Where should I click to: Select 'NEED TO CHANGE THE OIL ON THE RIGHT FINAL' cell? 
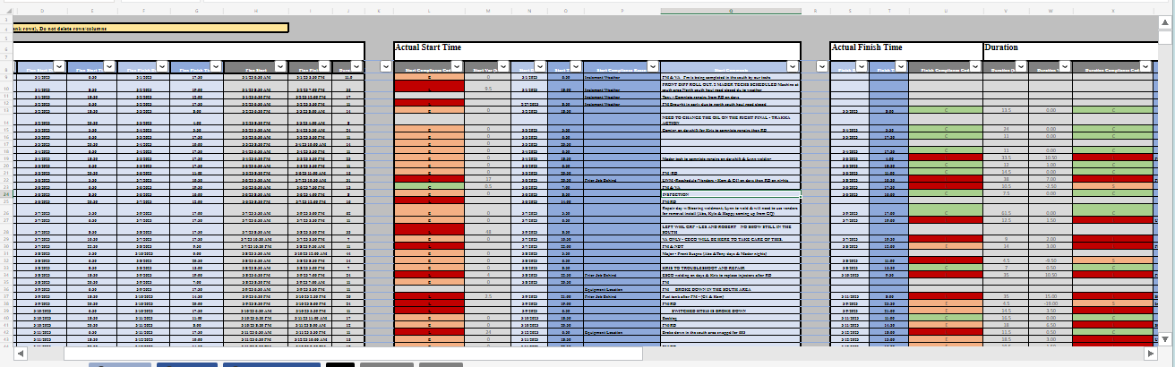coord(731,121)
